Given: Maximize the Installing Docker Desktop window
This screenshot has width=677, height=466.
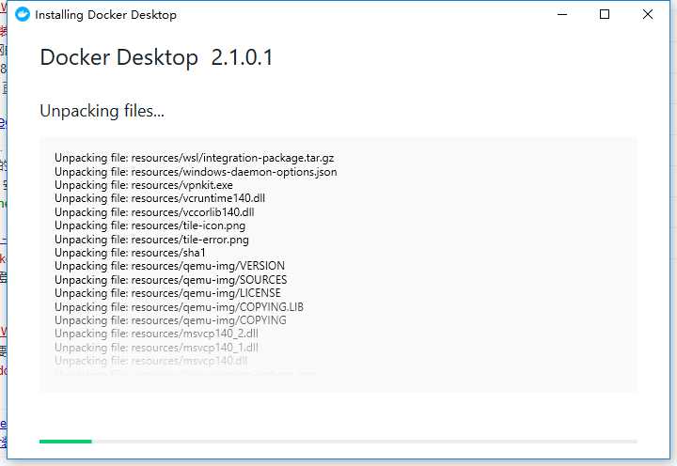Looking at the screenshot, I should tap(605, 14).
